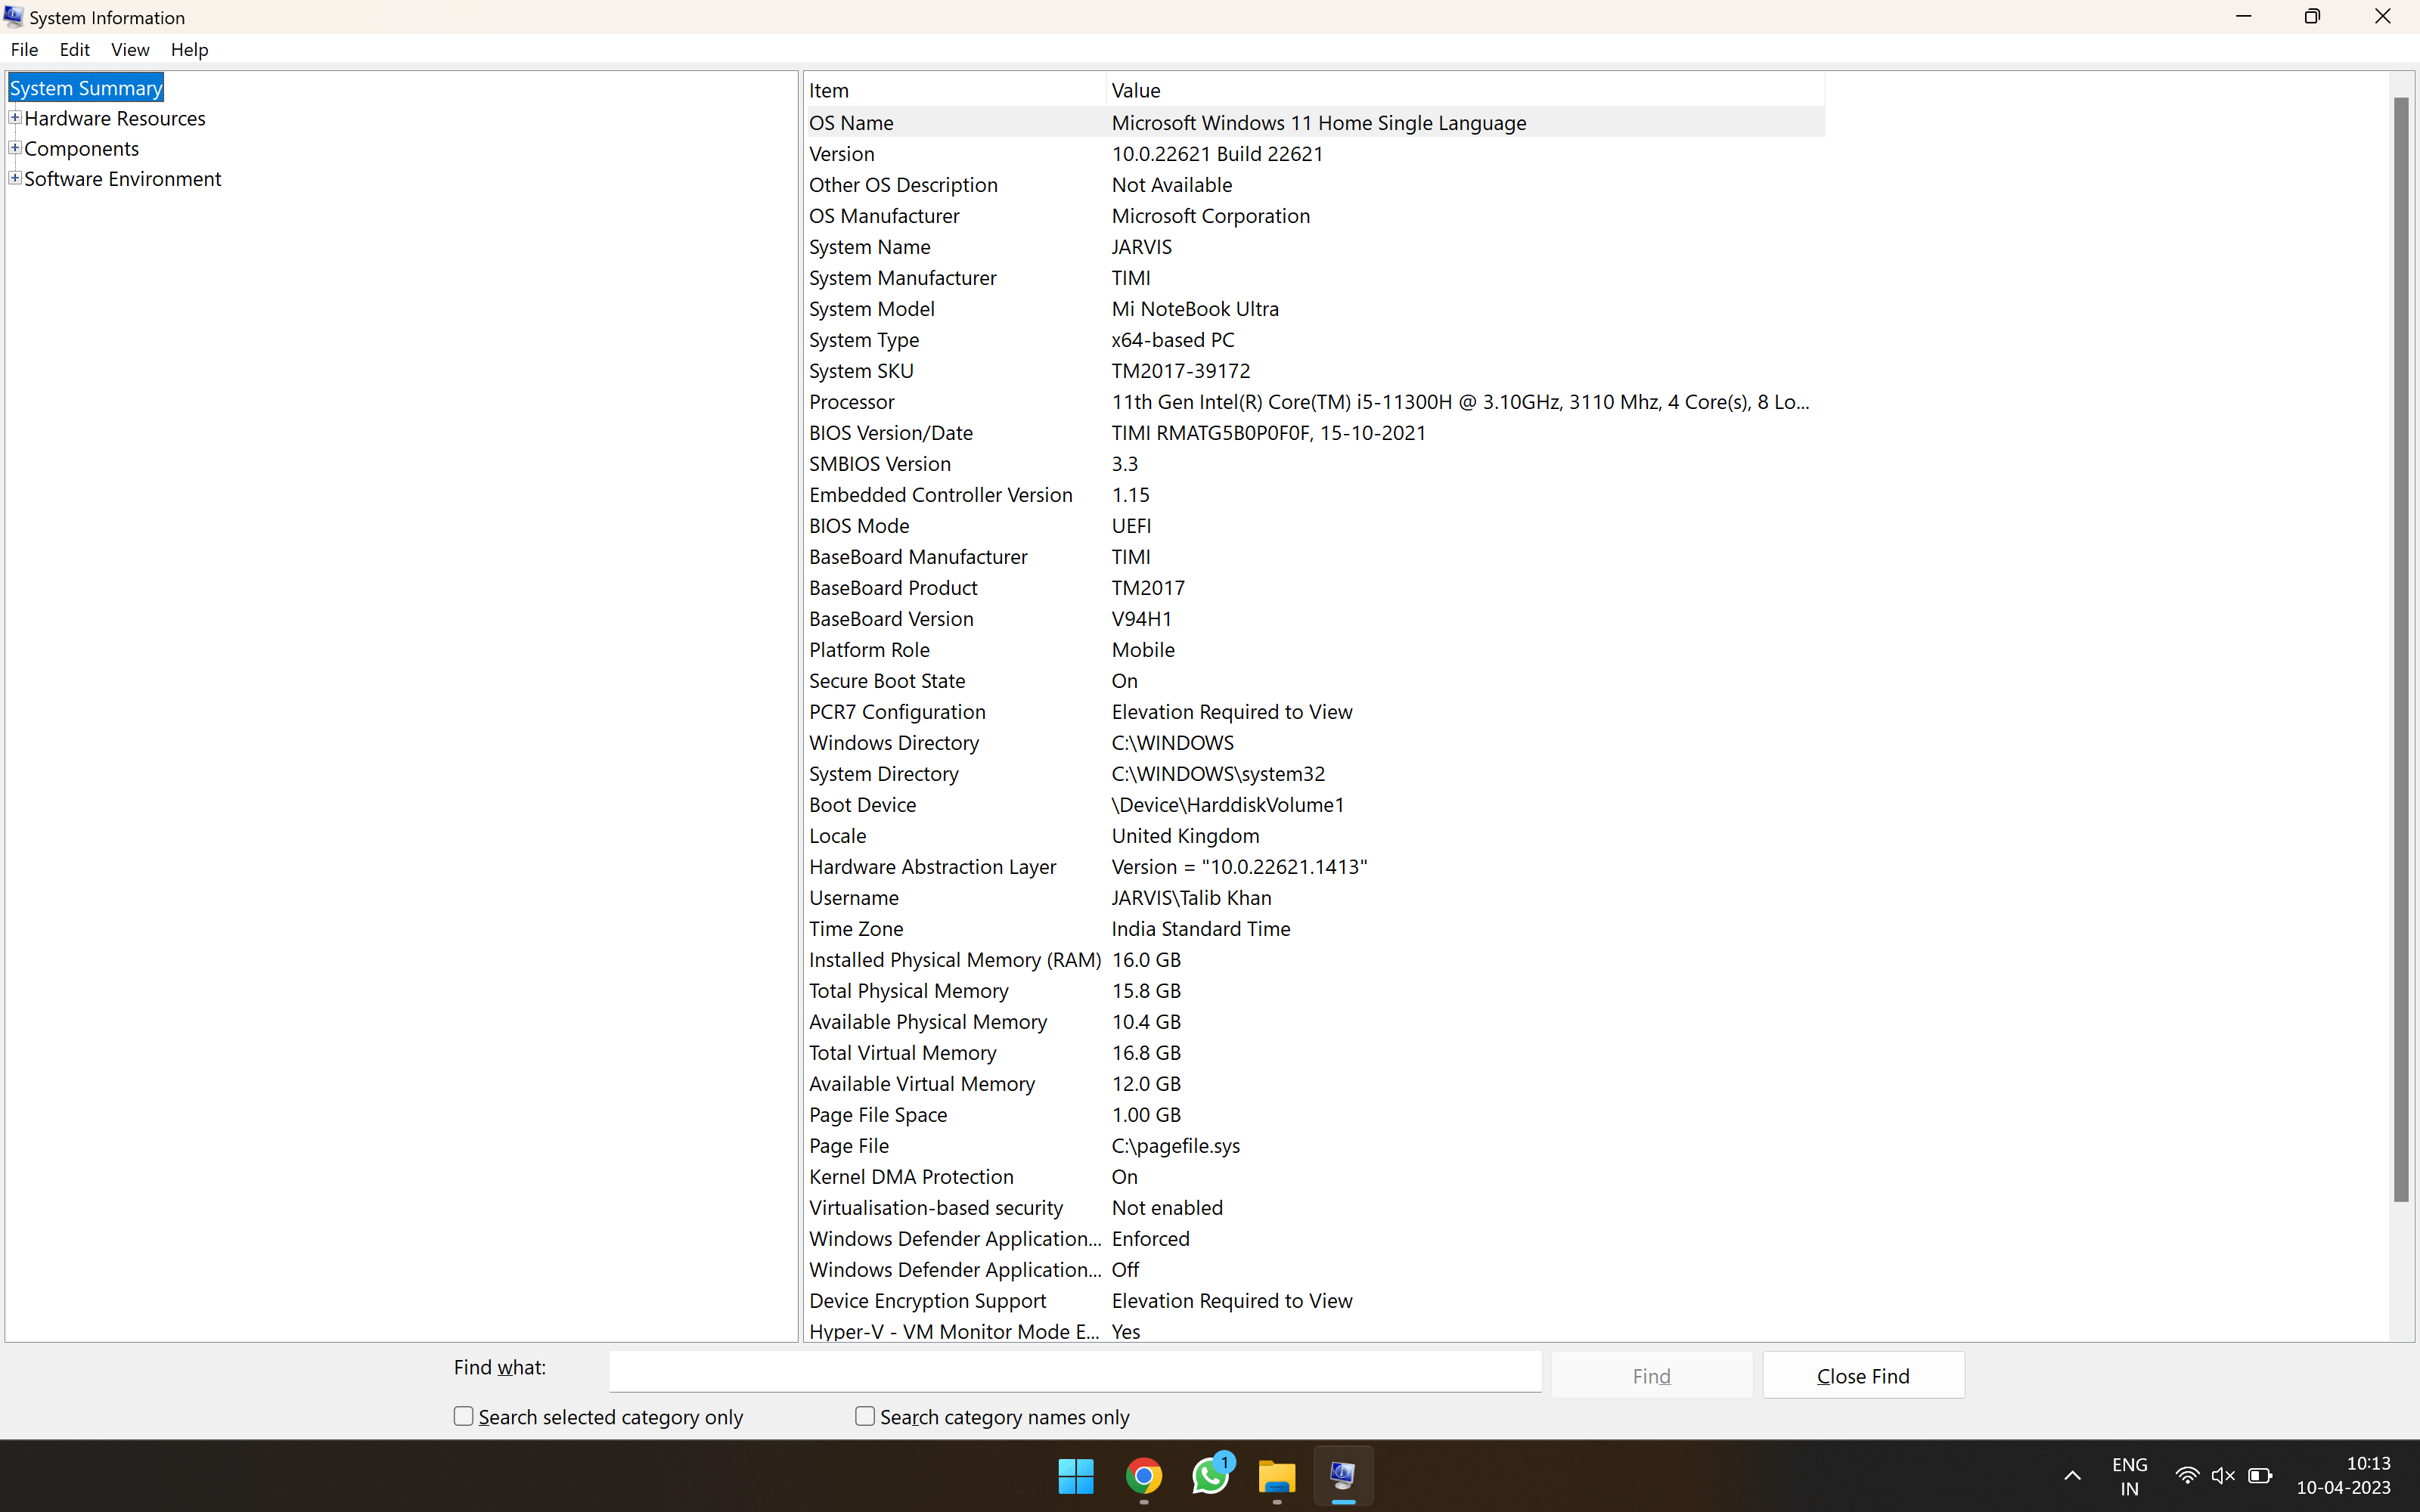Open the File menu
The width and height of the screenshot is (2420, 1512).
click(24, 50)
